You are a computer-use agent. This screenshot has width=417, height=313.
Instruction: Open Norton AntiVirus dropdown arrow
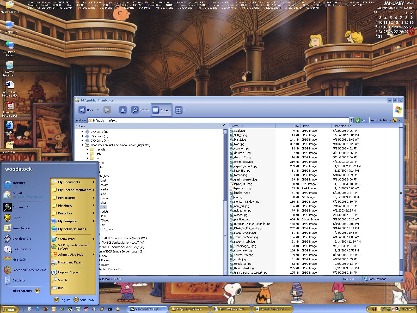point(400,120)
